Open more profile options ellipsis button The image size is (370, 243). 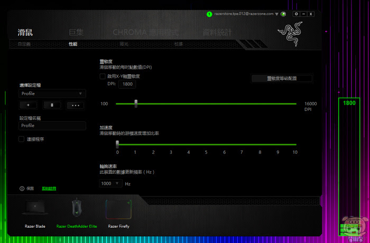tap(76, 105)
